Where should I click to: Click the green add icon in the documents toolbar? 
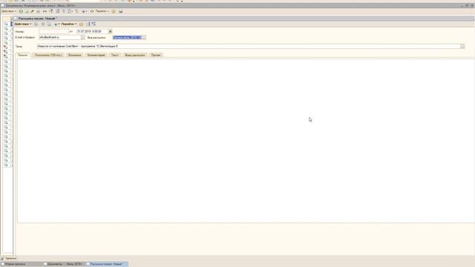tap(21, 11)
